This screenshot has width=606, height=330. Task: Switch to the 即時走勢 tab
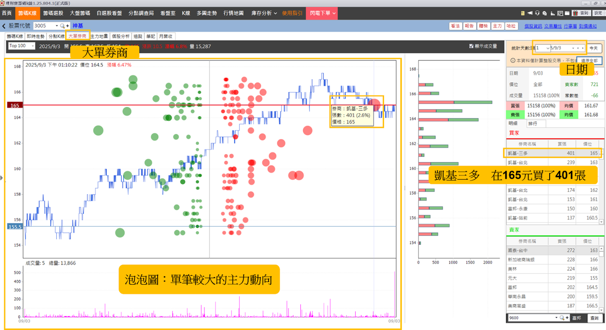[x=36, y=36]
